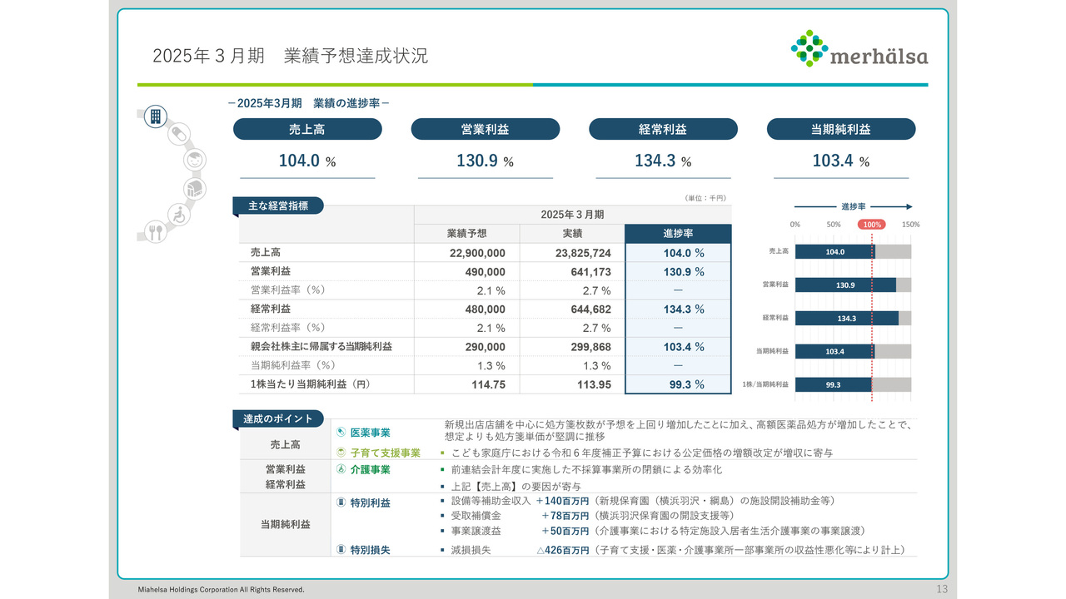Select the treasure chest icon in the left chain
This screenshot has height=599, width=1066.
click(194, 188)
